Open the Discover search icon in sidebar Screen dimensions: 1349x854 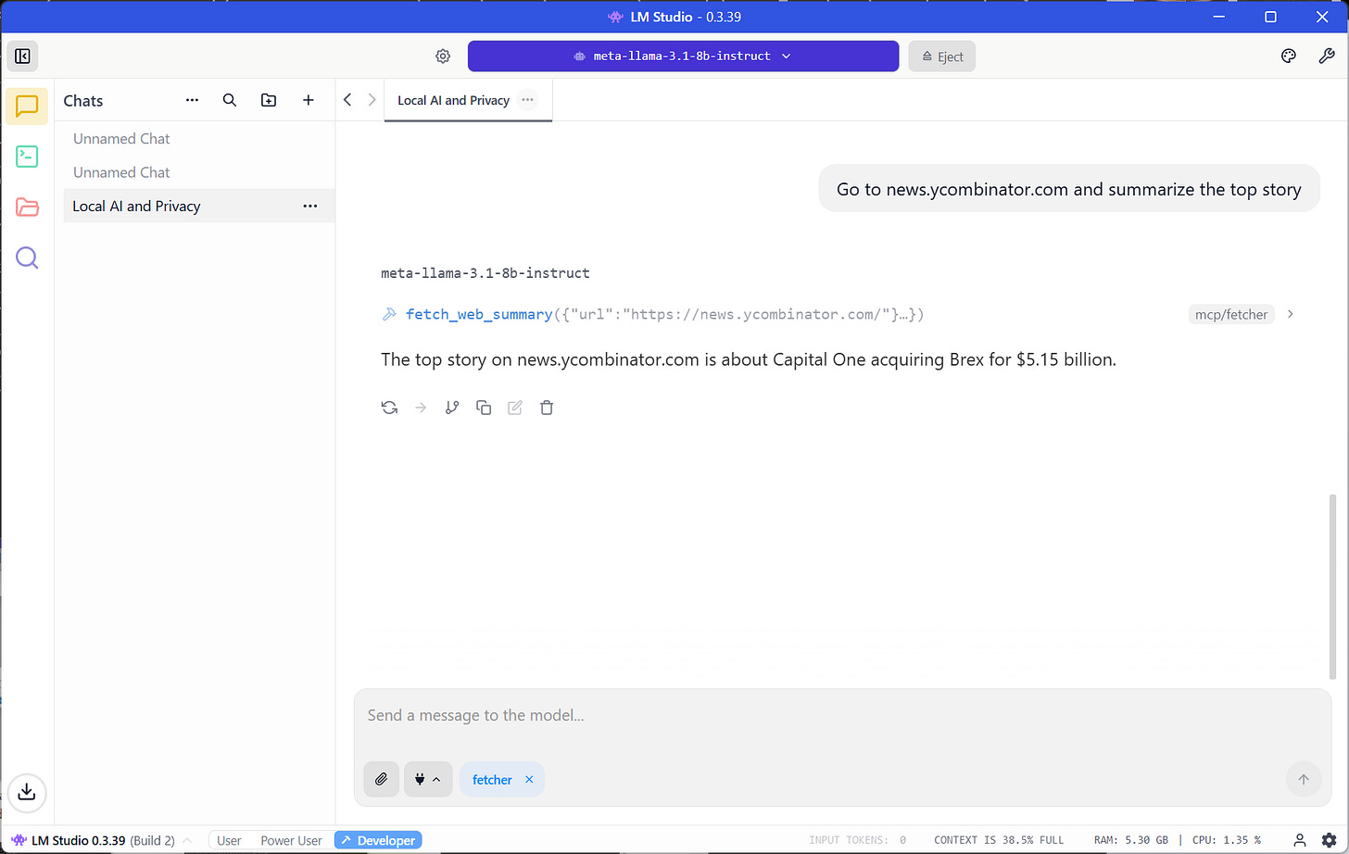coord(27,257)
